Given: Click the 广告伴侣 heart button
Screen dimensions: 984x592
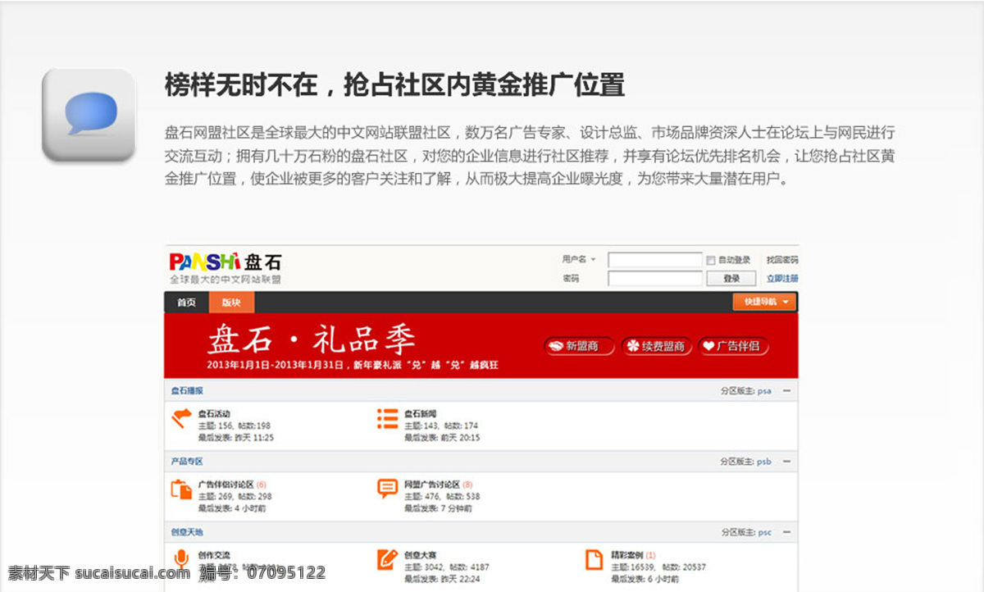Looking at the screenshot, I should [733, 346].
